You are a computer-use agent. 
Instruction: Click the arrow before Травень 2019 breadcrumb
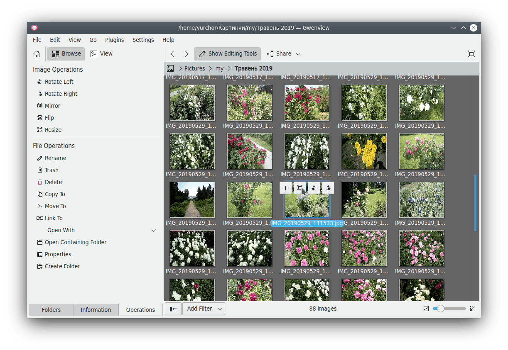pyautogui.click(x=229, y=68)
